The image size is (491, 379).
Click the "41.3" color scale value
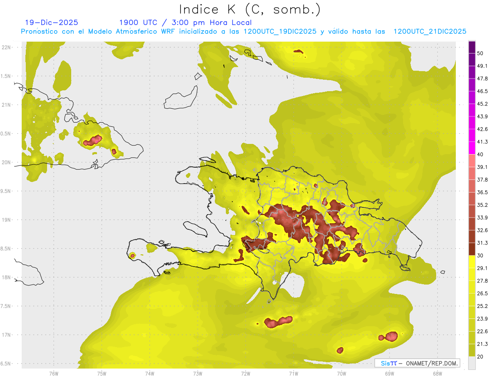482,142
